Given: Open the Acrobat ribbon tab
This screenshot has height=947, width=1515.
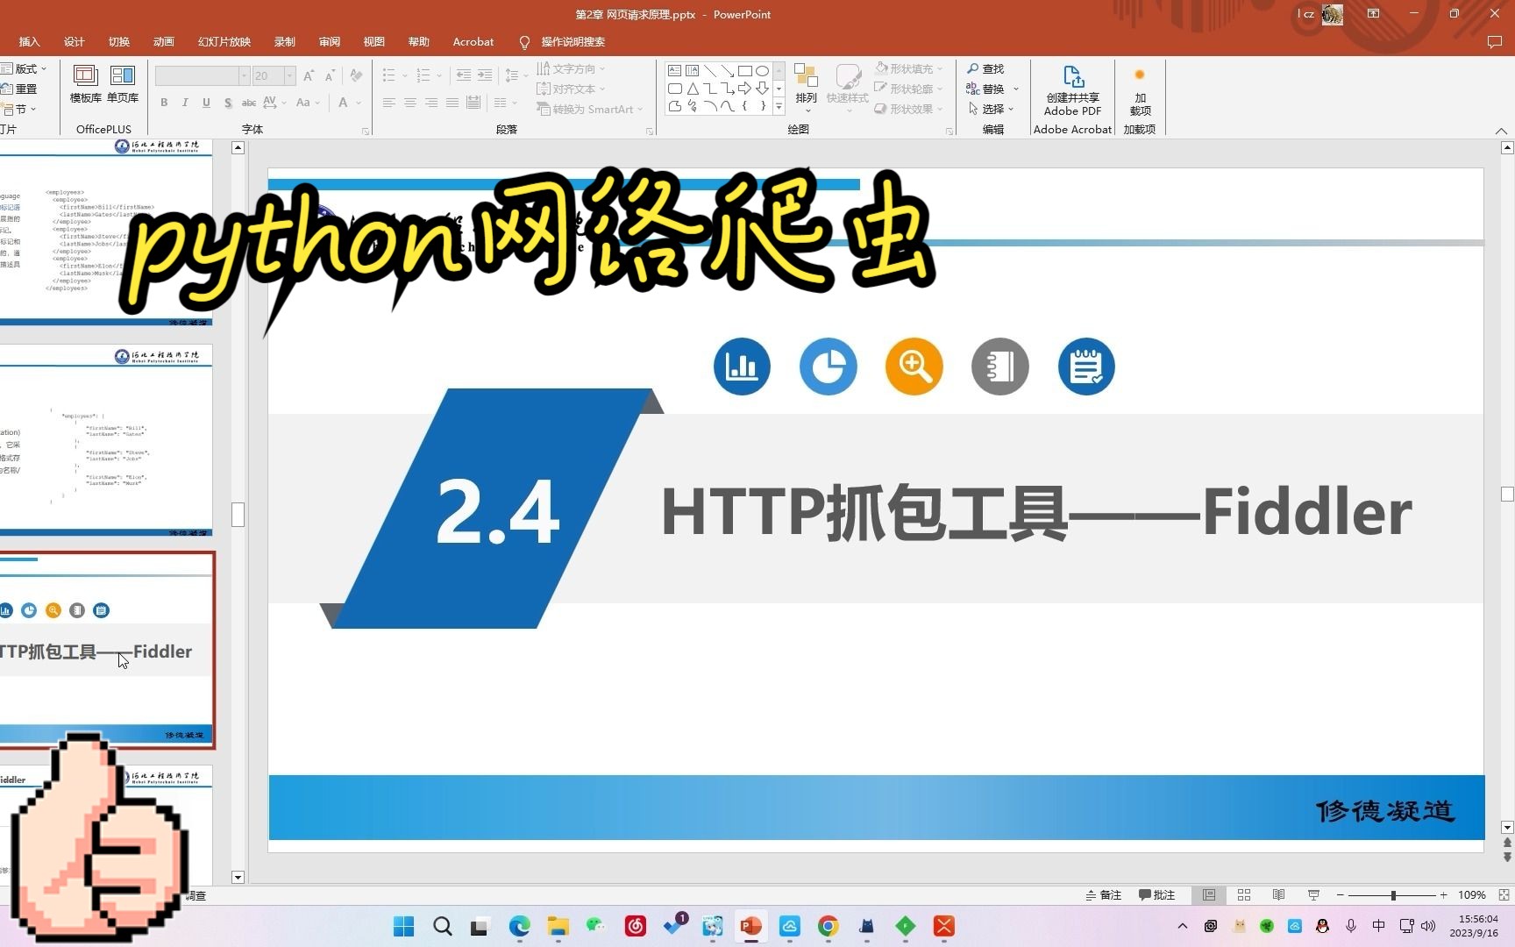Looking at the screenshot, I should [x=473, y=41].
